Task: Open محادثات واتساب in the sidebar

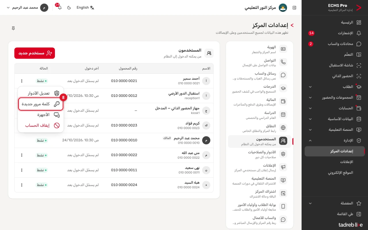Action: pos(335,44)
